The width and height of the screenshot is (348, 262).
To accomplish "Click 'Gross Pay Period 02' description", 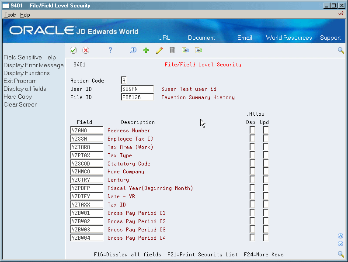I will pyautogui.click(x=136, y=221).
